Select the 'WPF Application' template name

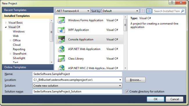click(x=78, y=30)
